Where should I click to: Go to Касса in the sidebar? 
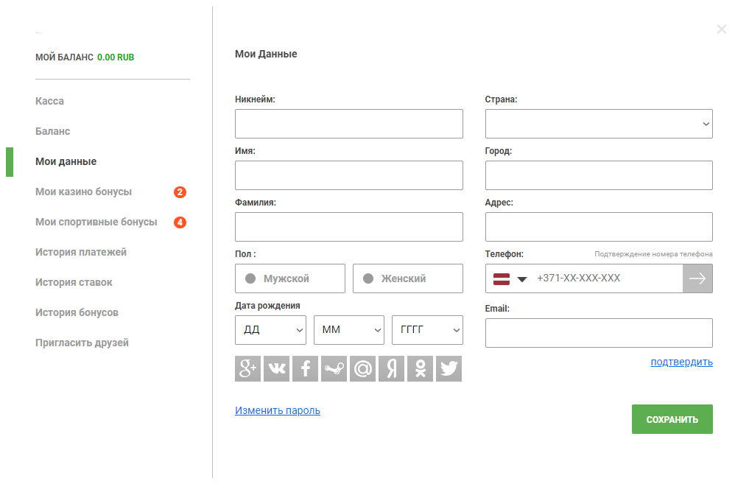point(50,101)
